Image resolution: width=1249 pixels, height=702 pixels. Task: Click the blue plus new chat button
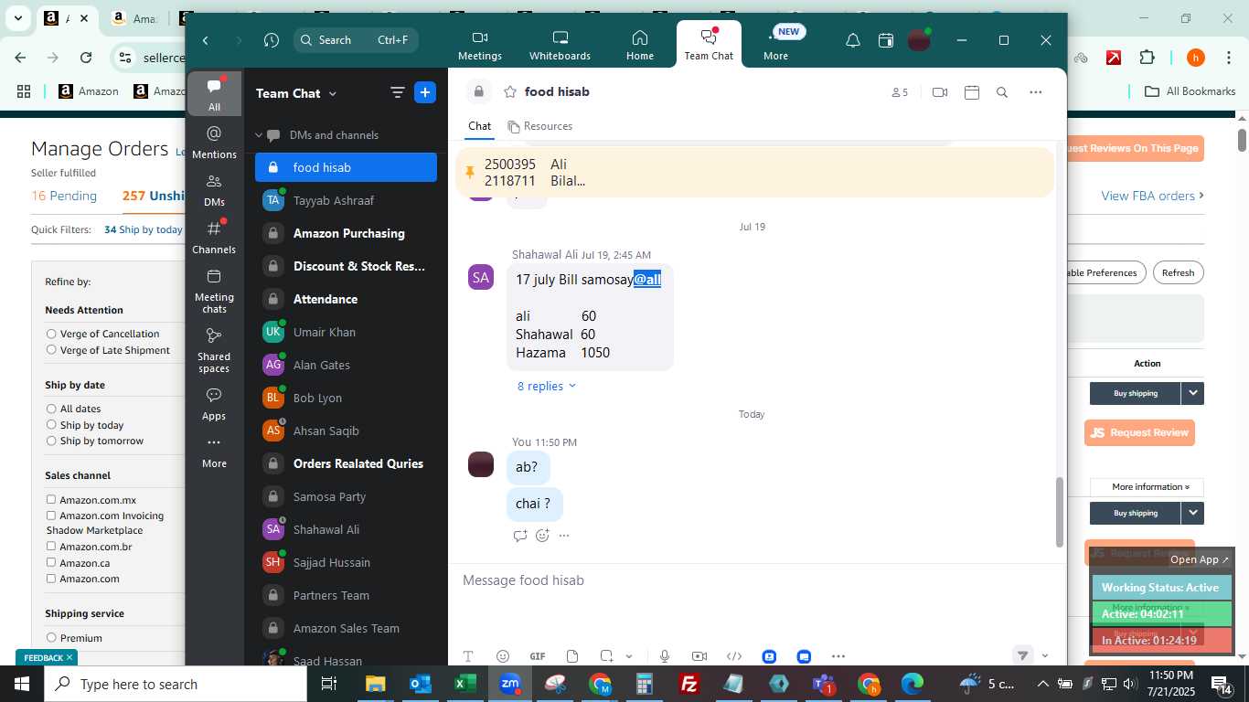(424, 92)
